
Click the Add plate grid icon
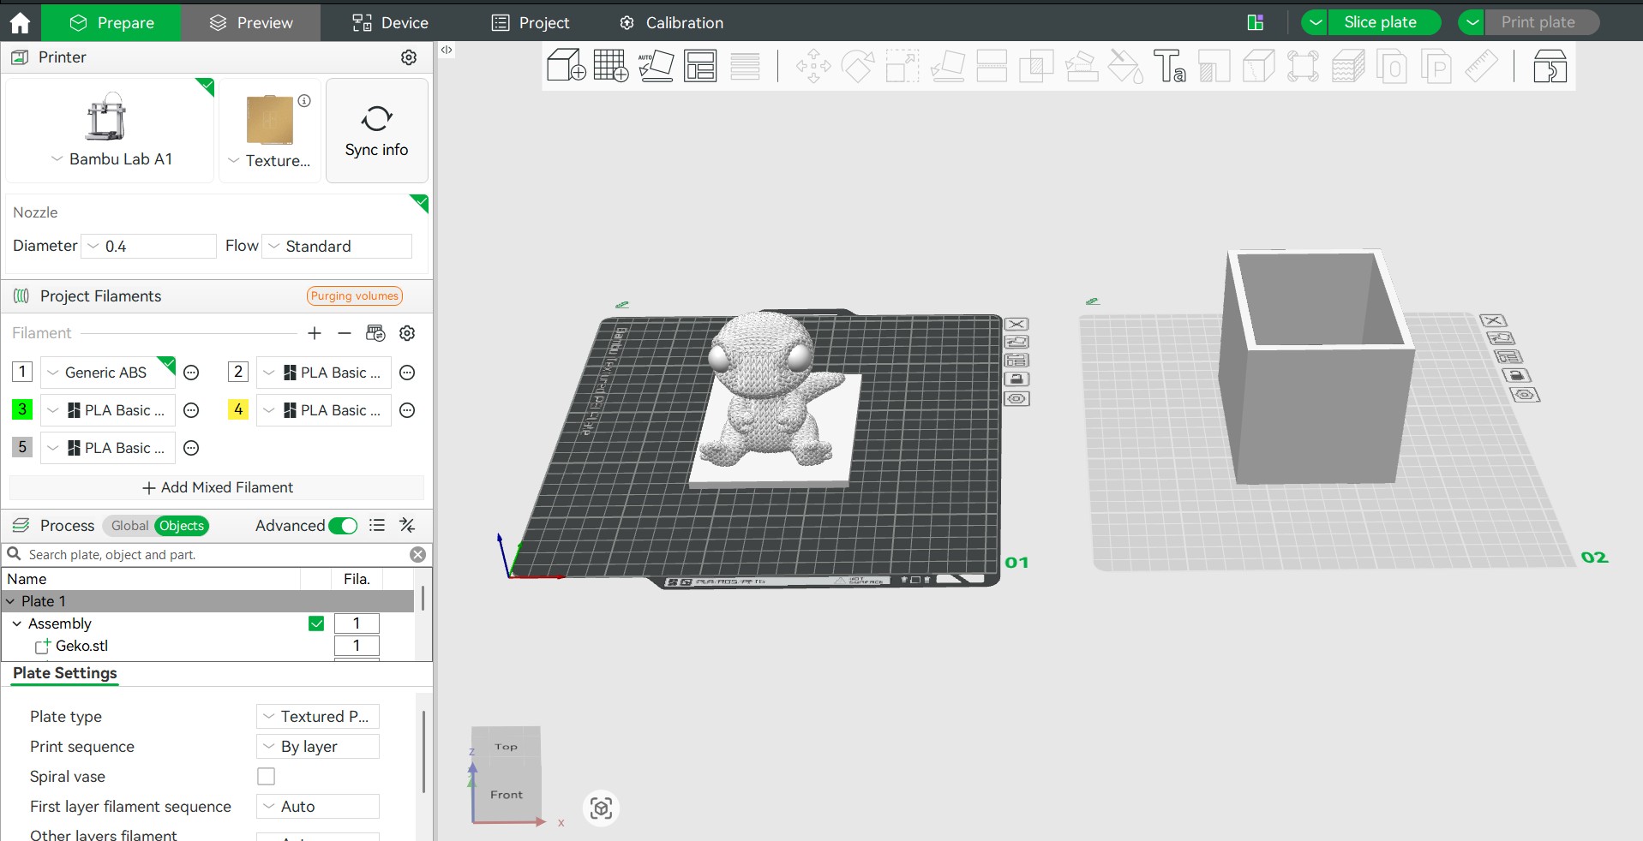point(611,66)
